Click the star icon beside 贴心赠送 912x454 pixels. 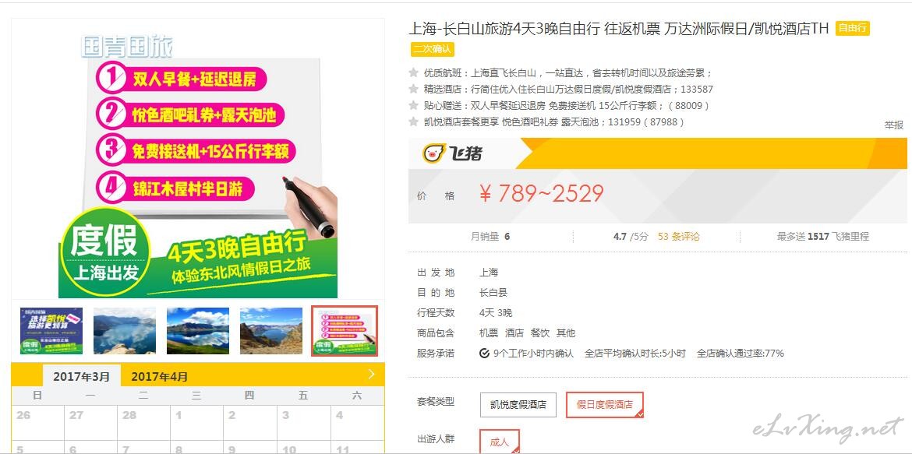414,105
